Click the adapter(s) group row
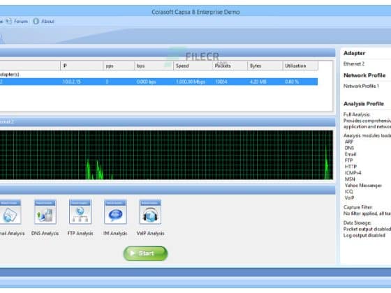This screenshot has width=391, height=293. tap(10, 75)
